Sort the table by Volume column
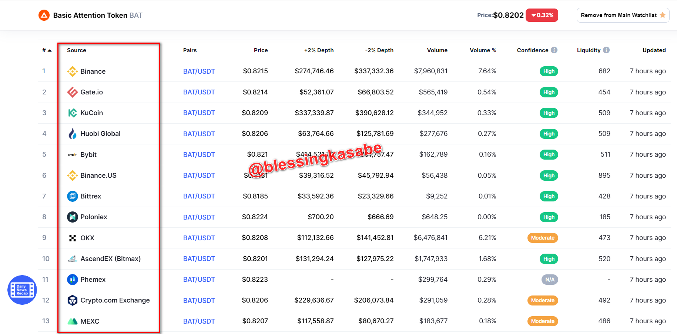The height and width of the screenshot is (334, 677). [437, 50]
